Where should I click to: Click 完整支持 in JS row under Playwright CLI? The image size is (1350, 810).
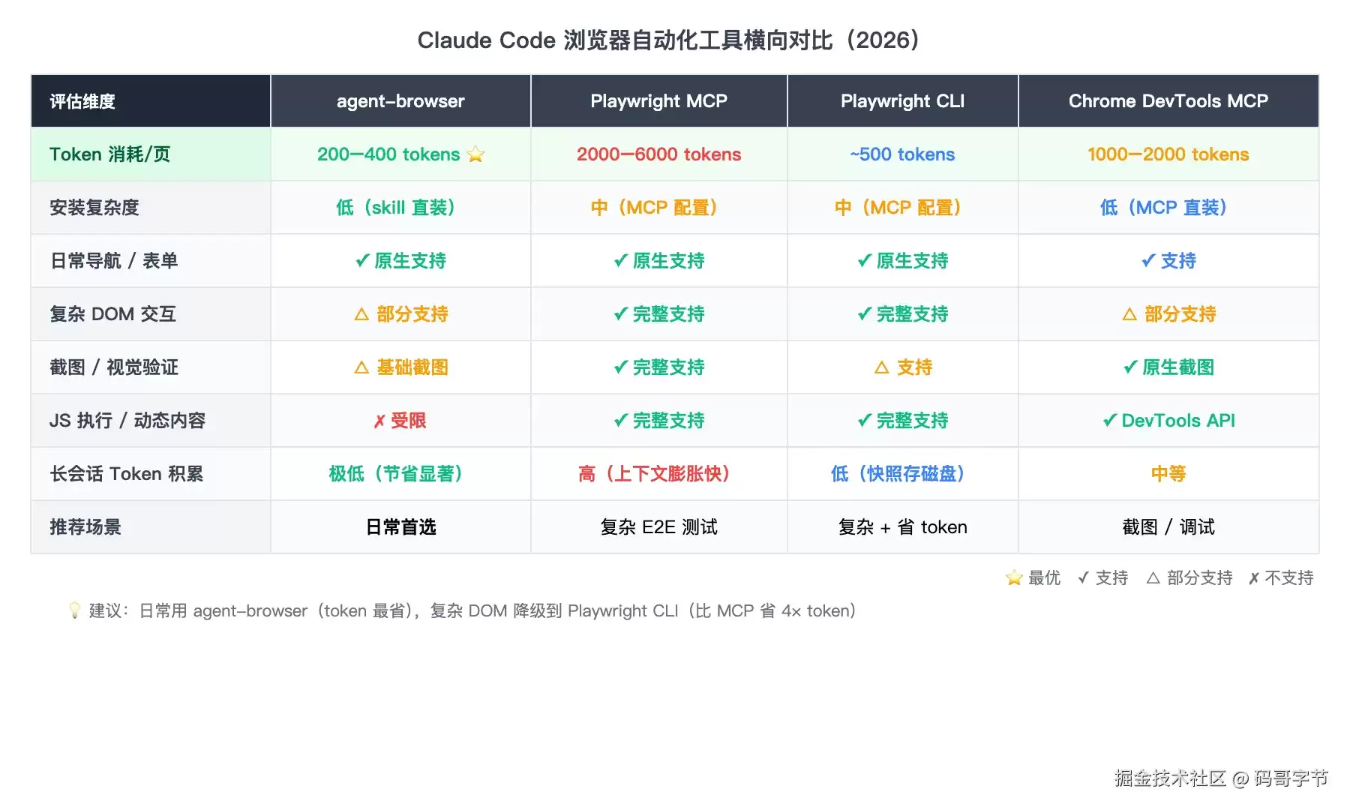(x=902, y=421)
